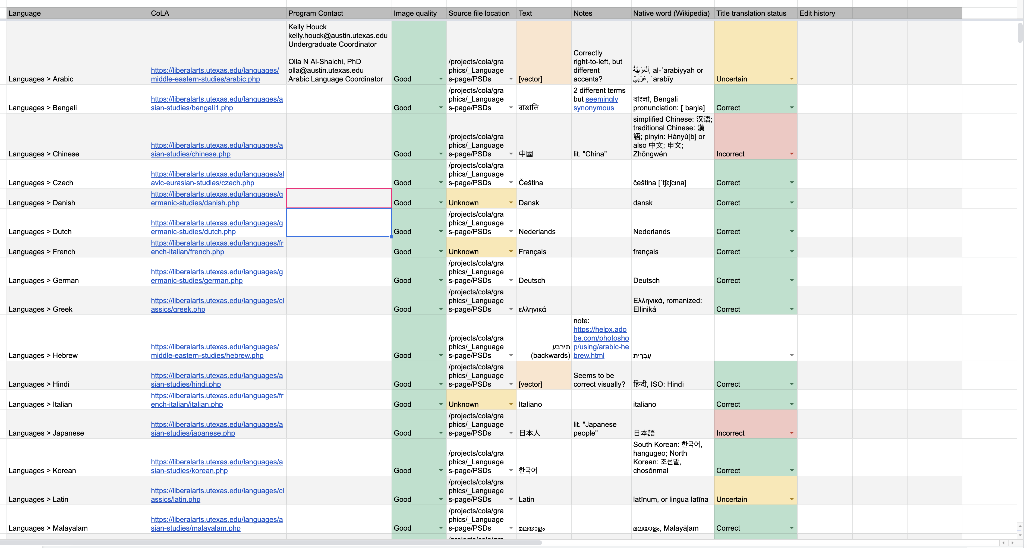The image size is (1027, 548).
Task: Select the empty Program Contact cell for Danish
Action: tap(339, 198)
